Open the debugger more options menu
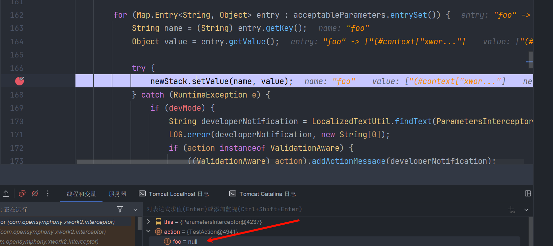The image size is (553, 246). (x=48, y=194)
